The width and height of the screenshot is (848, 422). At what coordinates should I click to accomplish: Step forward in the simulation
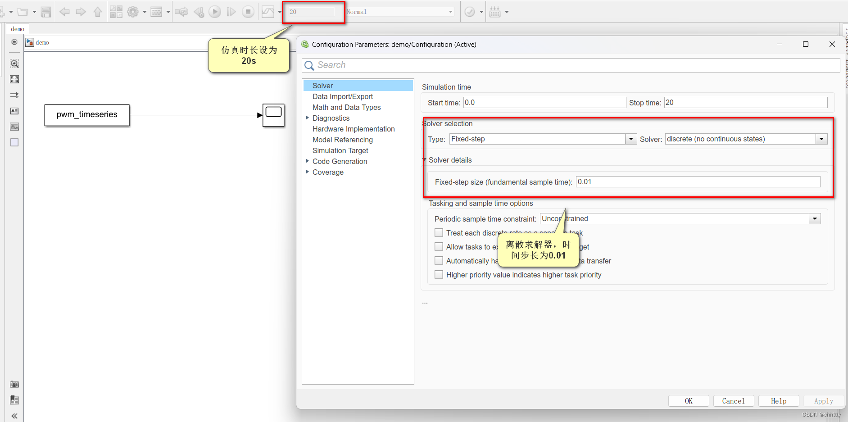tap(231, 12)
